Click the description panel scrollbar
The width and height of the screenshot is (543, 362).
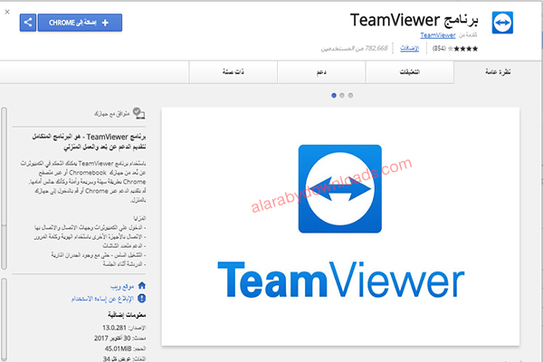point(5,188)
